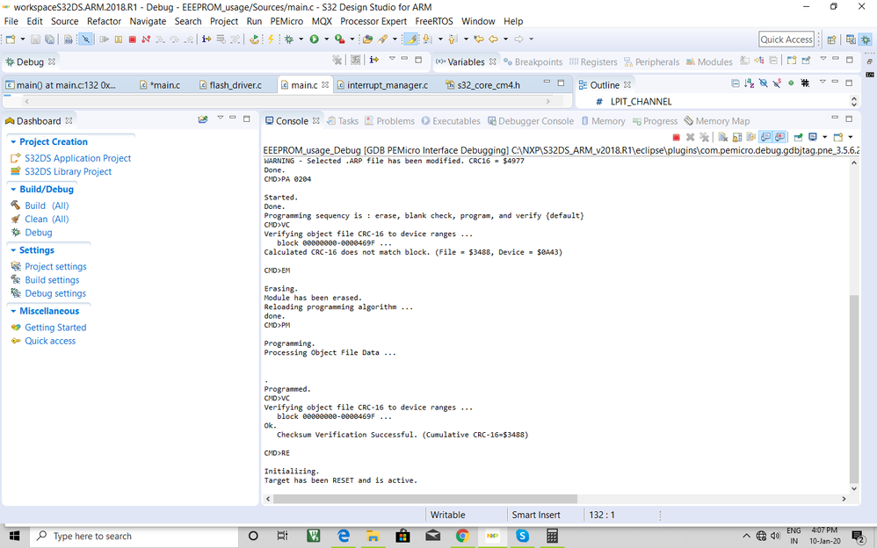The width and height of the screenshot is (877, 548).
Task: Click the Suspend debug toolbar icon
Action: click(x=119, y=40)
